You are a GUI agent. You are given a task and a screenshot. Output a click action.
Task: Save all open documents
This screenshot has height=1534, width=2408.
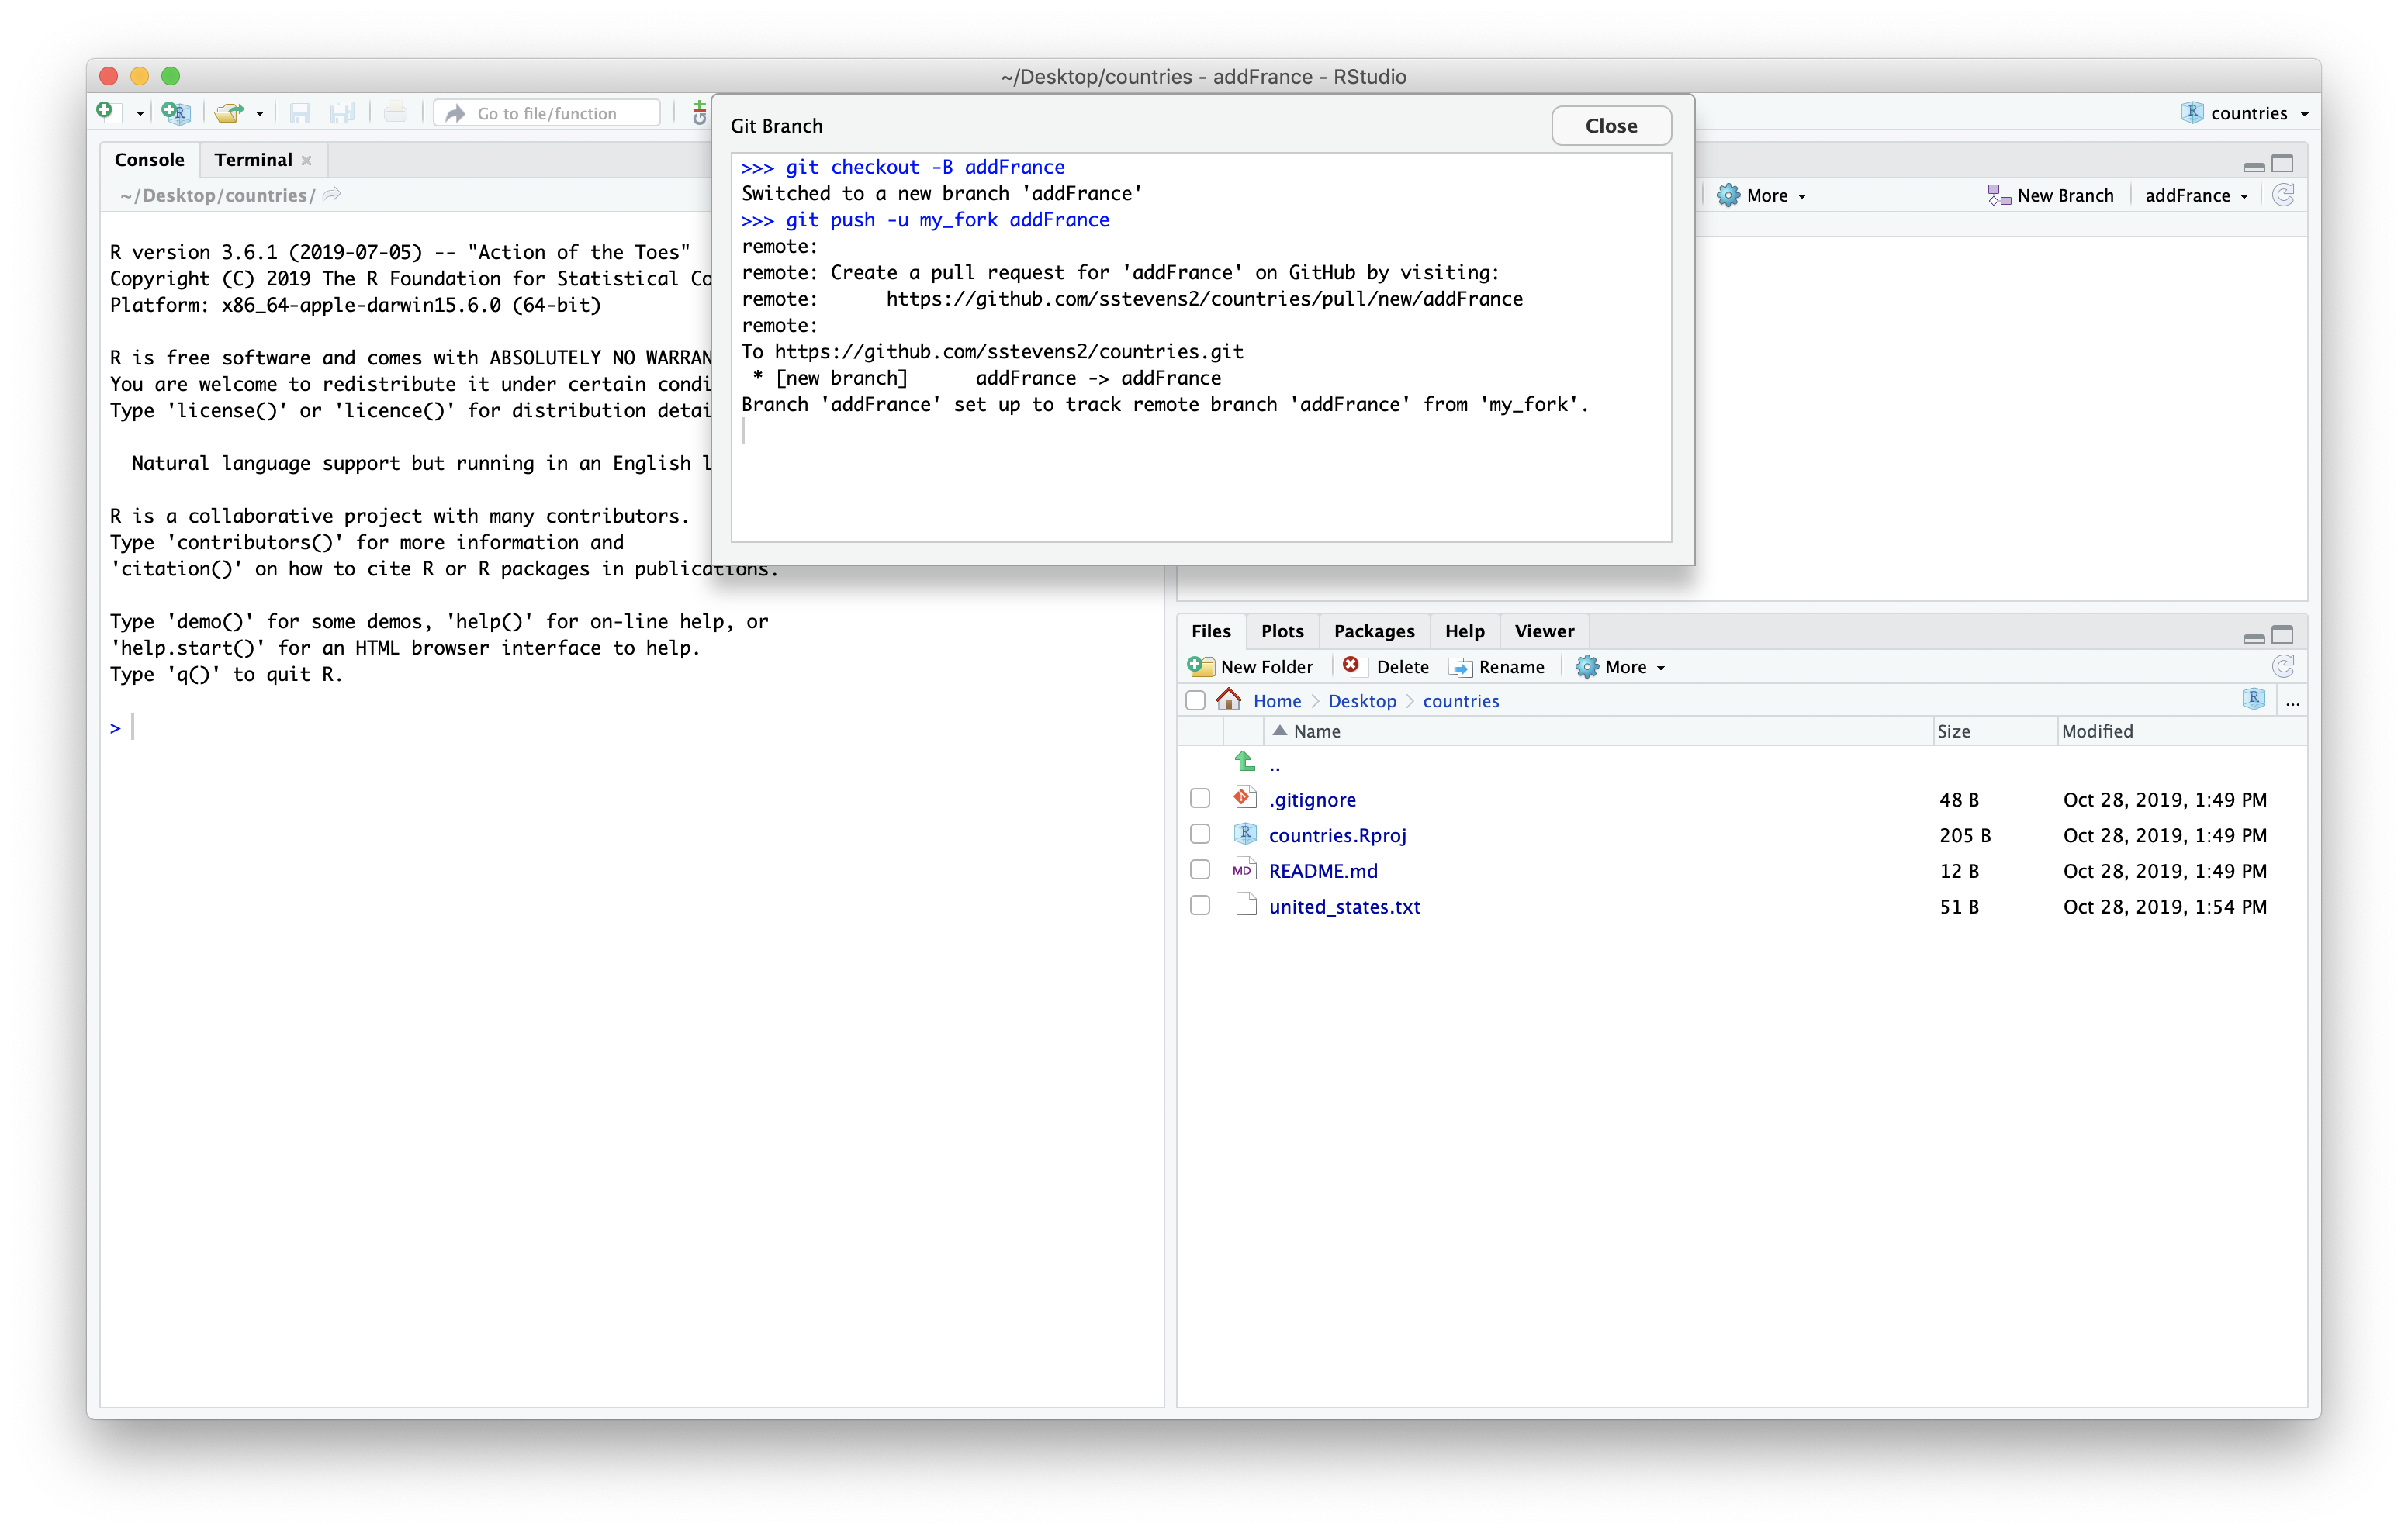[x=343, y=112]
